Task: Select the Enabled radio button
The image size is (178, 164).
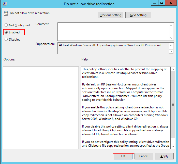Action: coord(6,32)
